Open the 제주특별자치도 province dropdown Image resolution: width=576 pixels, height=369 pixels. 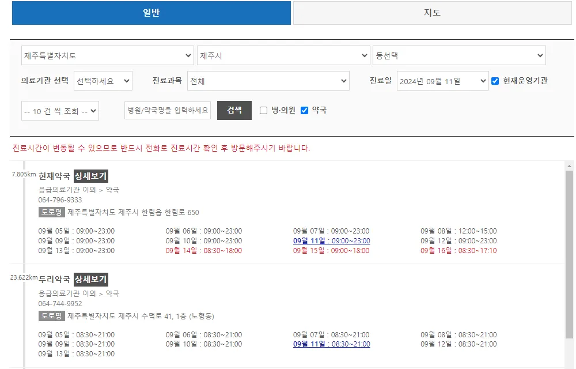pyautogui.click(x=107, y=55)
